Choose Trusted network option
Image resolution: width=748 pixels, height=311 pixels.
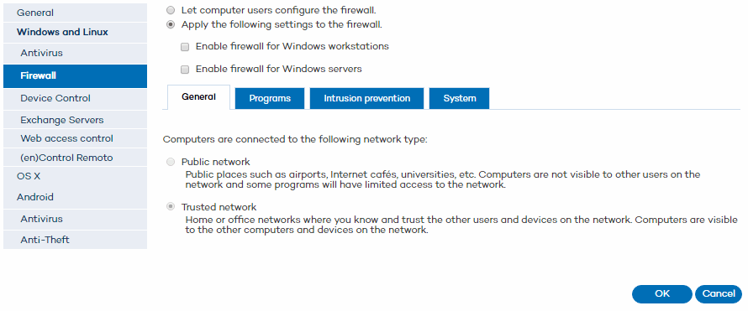pos(171,207)
